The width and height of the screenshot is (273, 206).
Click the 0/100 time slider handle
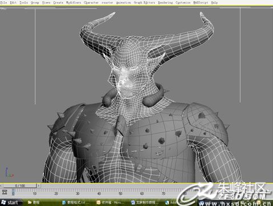[x=20, y=185]
